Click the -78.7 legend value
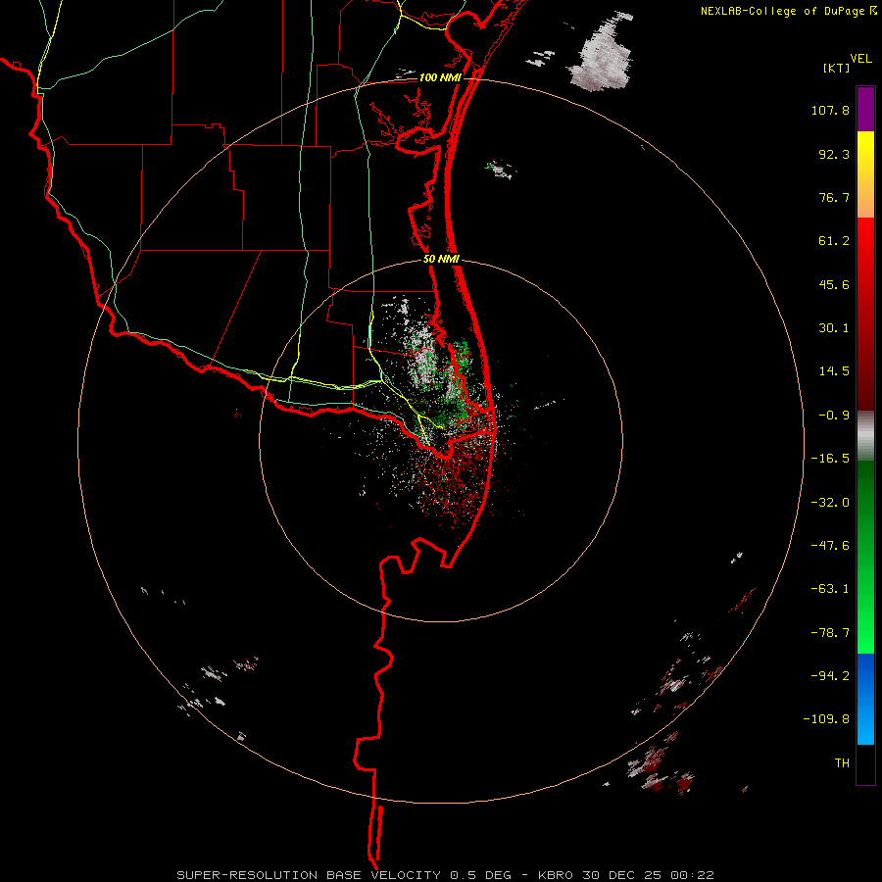The width and height of the screenshot is (882, 882). point(830,633)
